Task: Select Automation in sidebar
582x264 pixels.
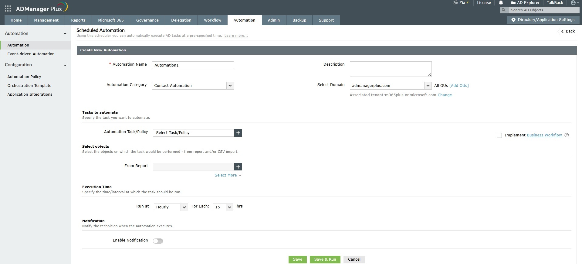Action: coord(36,45)
